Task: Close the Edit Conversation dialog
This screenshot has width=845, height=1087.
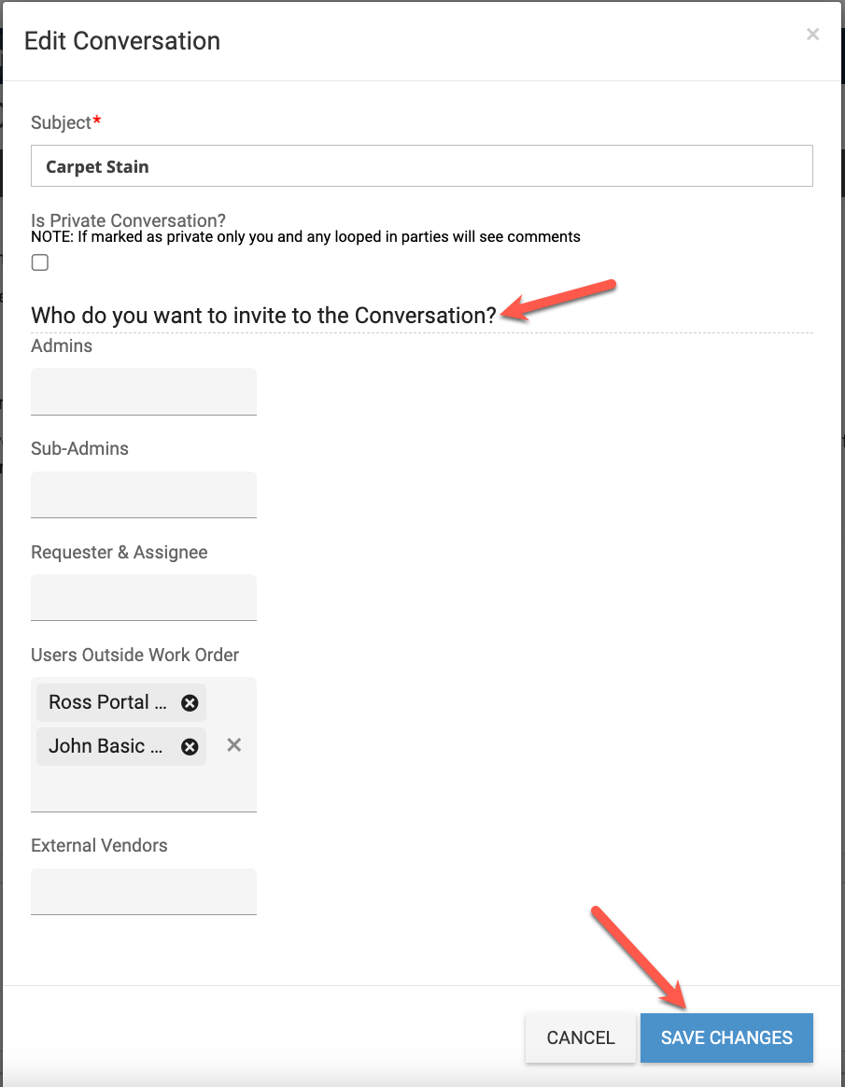Action: 812,34
